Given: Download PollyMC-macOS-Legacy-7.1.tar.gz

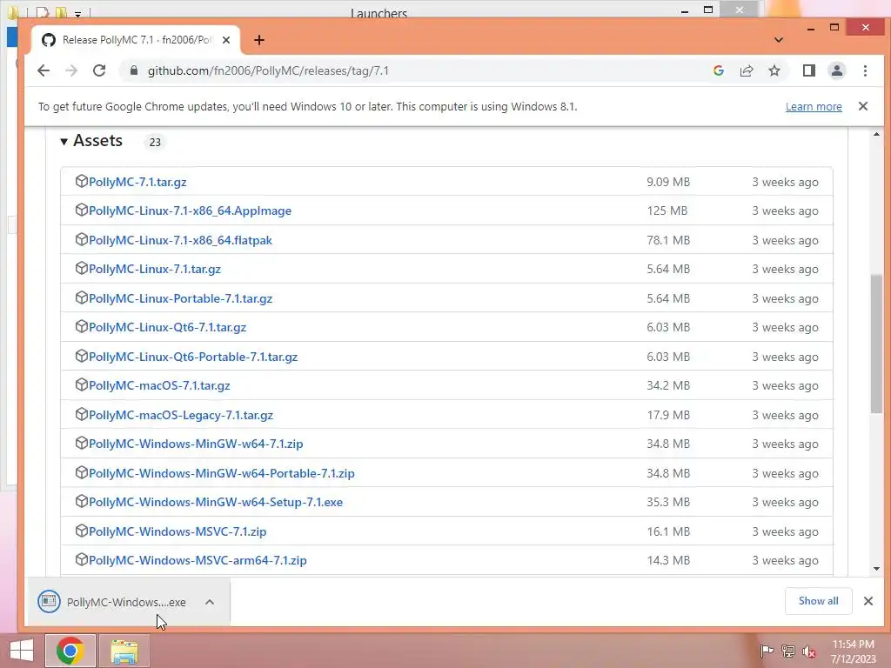Looking at the screenshot, I should coord(181,415).
